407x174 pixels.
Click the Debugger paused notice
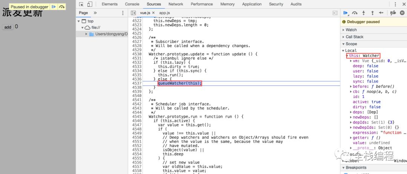(x=373, y=22)
